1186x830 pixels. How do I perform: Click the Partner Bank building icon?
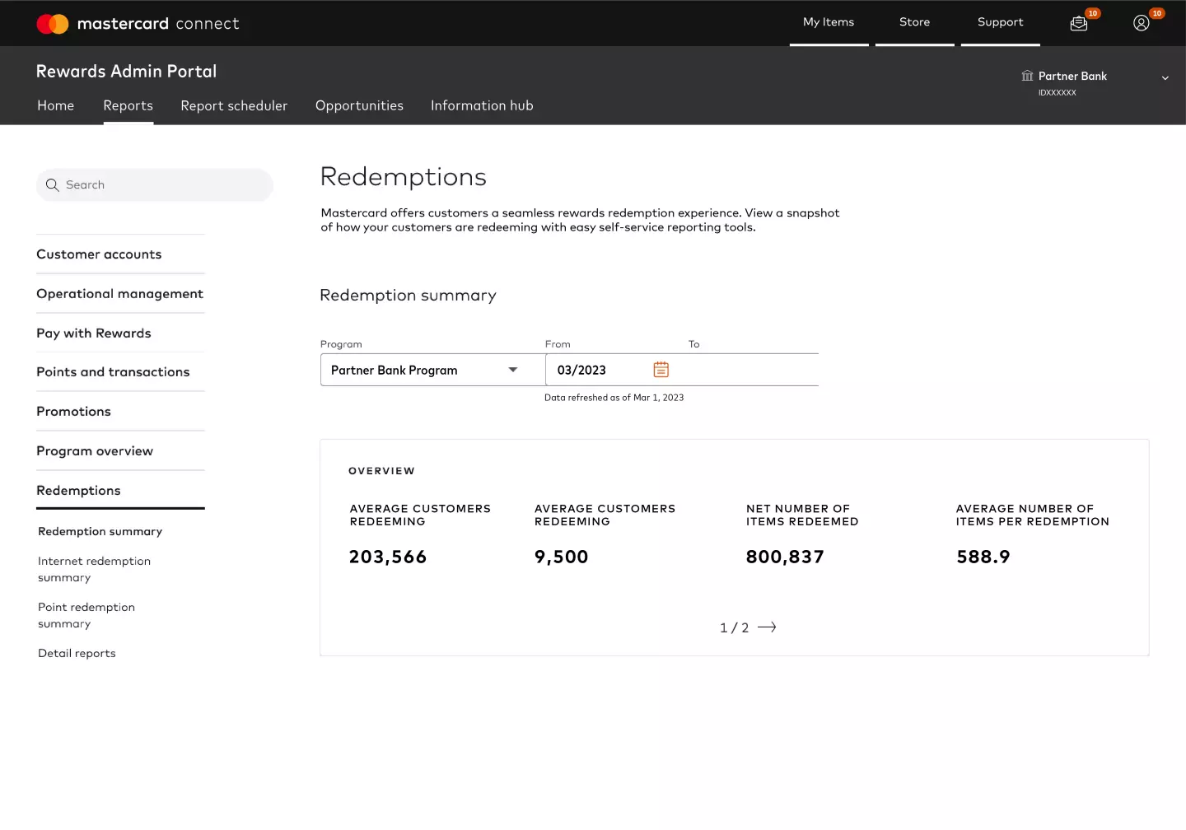(x=1027, y=76)
